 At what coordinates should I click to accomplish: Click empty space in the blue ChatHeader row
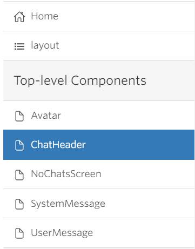139,145
